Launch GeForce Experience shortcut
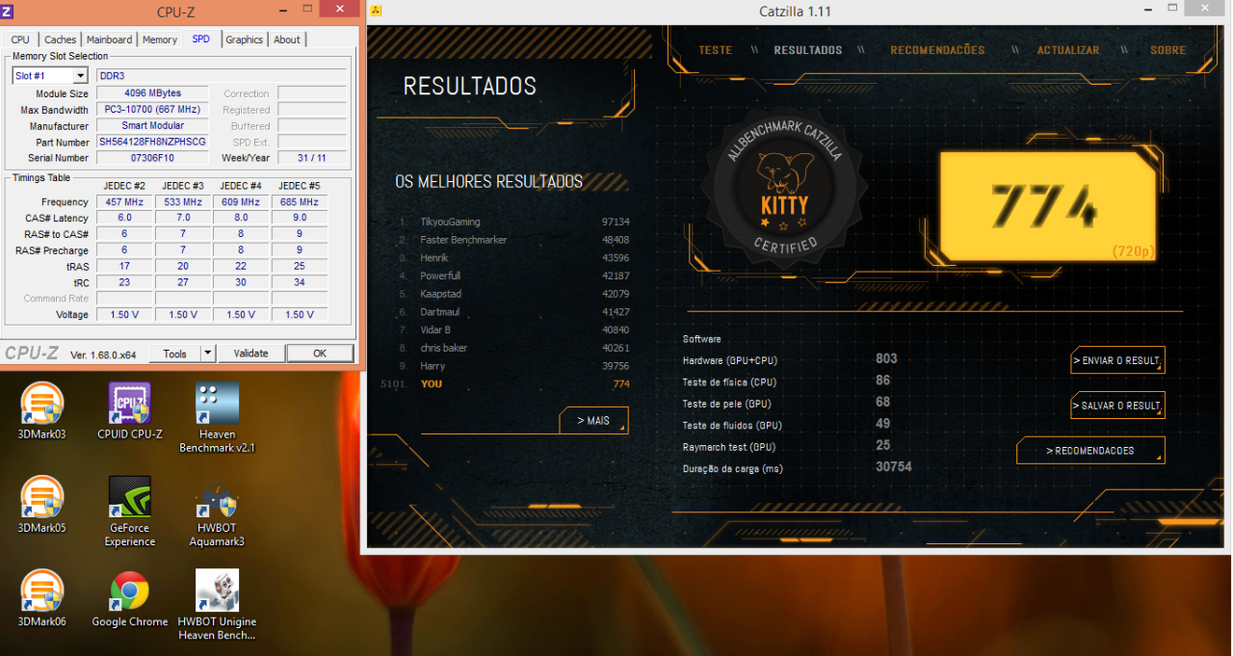The height and width of the screenshot is (656, 1233). tap(130, 512)
